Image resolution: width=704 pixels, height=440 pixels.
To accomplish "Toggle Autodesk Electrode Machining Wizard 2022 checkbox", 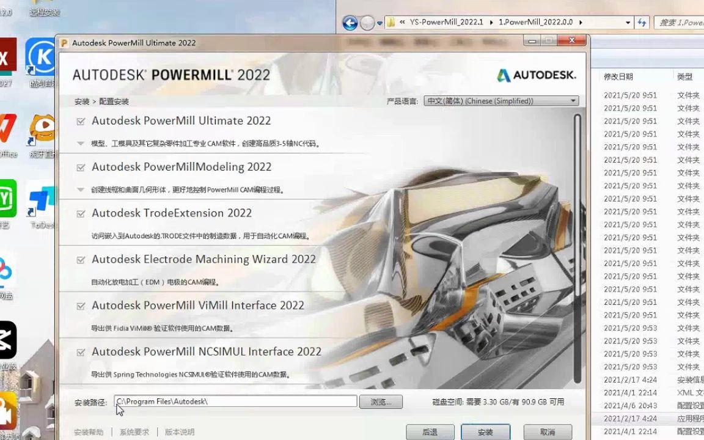I will tap(81, 260).
